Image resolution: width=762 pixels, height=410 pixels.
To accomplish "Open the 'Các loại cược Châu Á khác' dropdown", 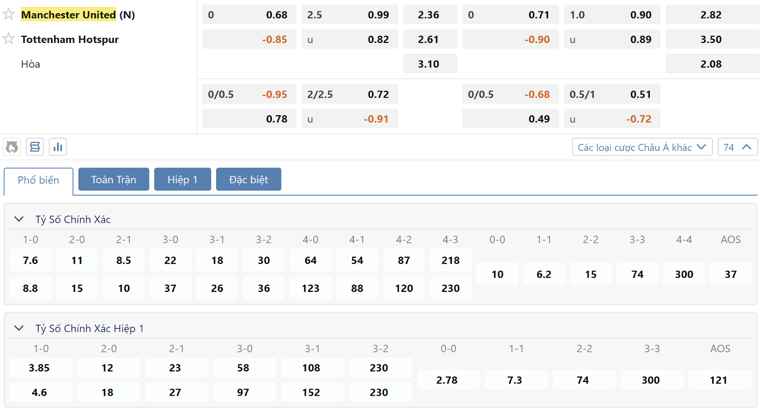I will [x=642, y=147].
